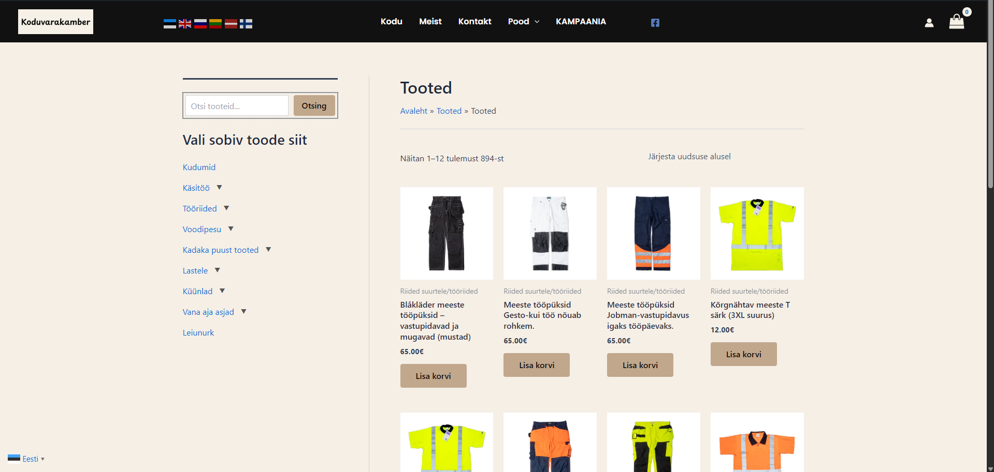This screenshot has width=994, height=472.
Task: Switch language via Latvian flag icon
Action: (x=231, y=24)
